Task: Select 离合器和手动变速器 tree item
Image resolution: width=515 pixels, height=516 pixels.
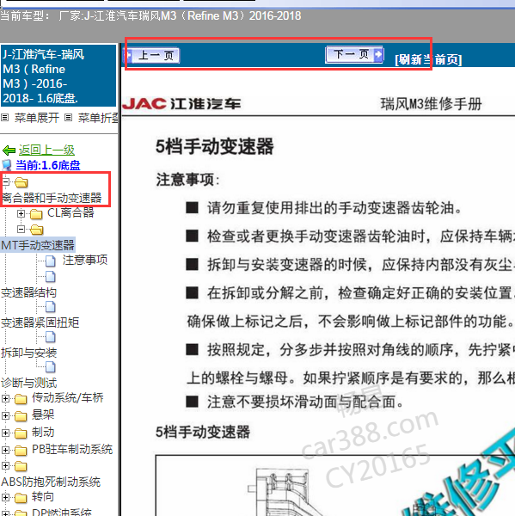Action: [52, 198]
